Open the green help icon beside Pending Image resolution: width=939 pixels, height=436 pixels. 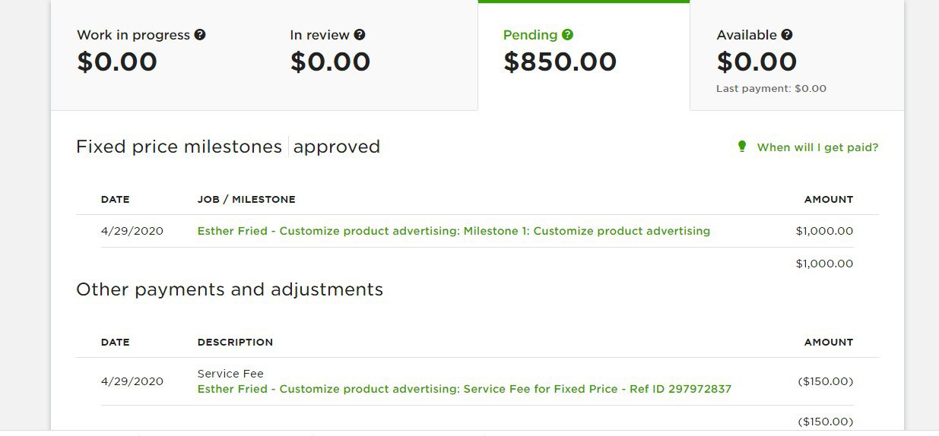pyautogui.click(x=567, y=35)
